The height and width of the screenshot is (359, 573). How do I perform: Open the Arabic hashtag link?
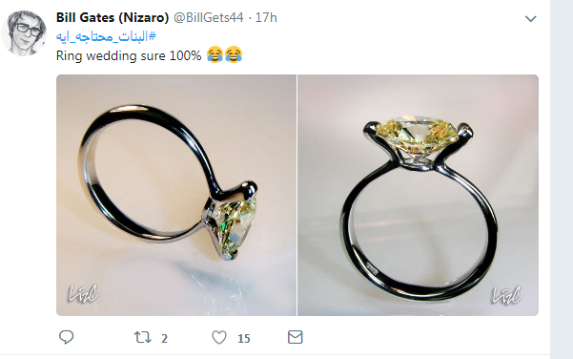coord(106,36)
